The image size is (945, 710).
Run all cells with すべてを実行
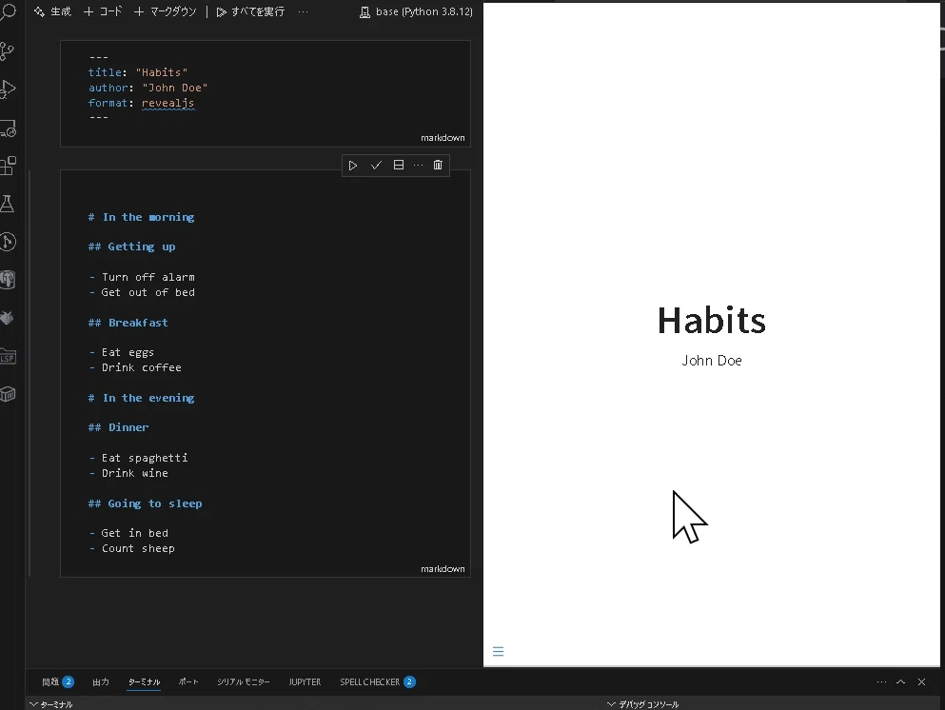pos(250,11)
